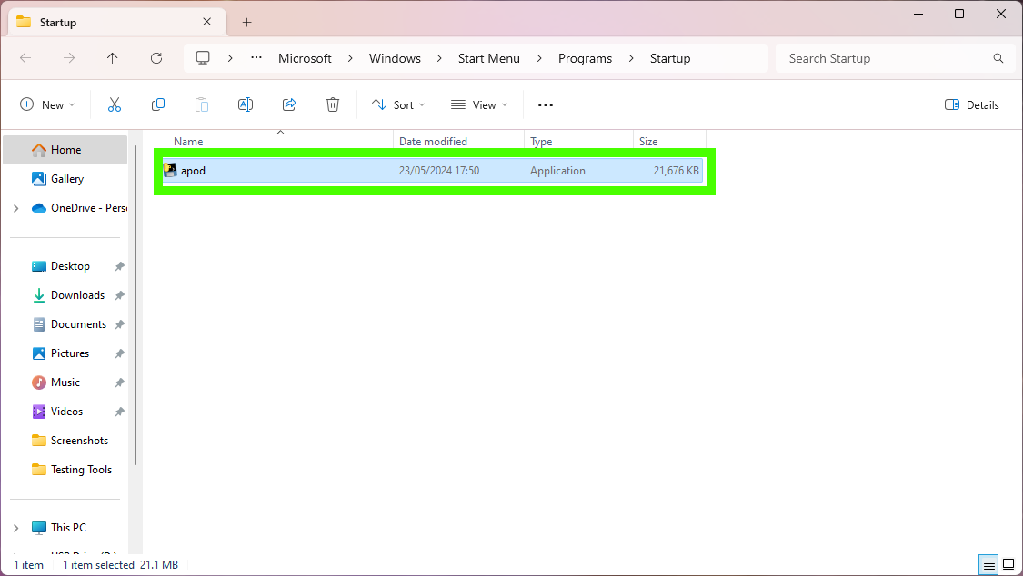
Task: Expand chevron after Programs breadcrumb
Action: [631, 58]
